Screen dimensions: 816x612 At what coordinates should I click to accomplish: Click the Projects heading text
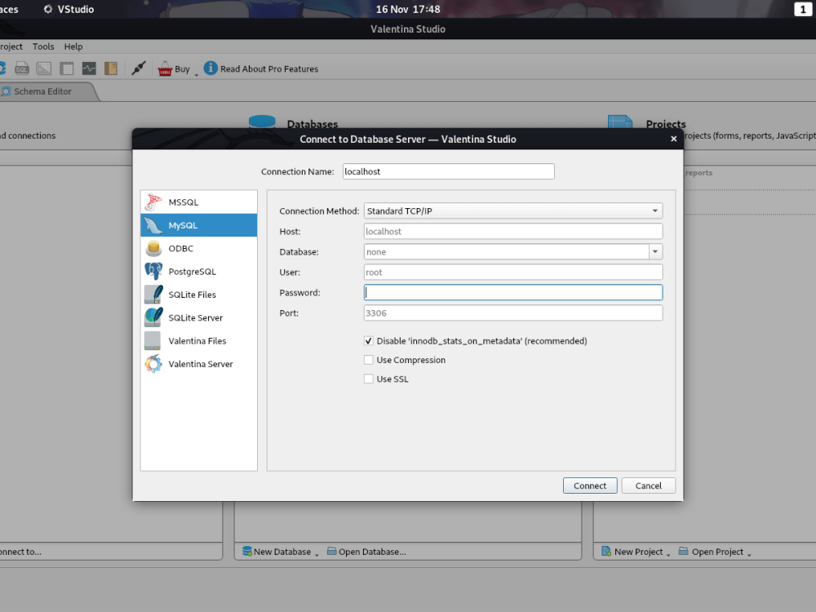click(x=666, y=124)
